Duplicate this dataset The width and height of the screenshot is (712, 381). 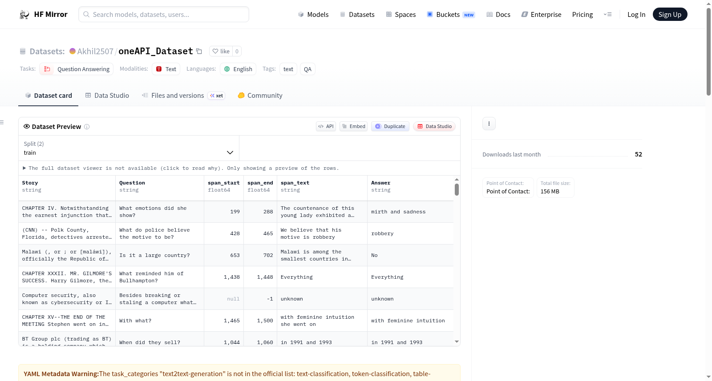pos(390,126)
